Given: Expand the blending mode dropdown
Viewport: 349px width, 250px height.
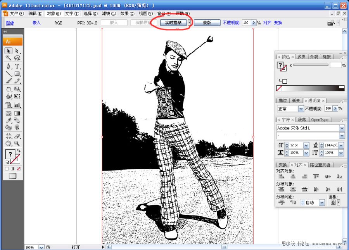Looking at the screenshot, I should pos(301,109).
